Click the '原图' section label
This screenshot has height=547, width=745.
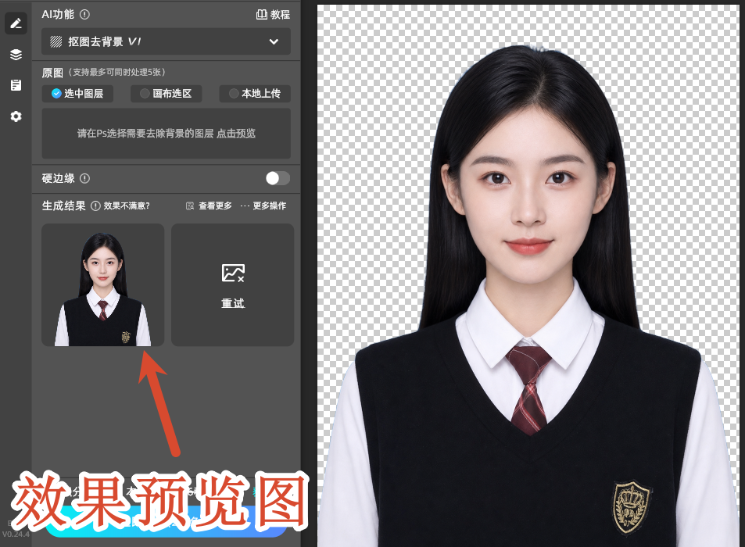[52, 73]
